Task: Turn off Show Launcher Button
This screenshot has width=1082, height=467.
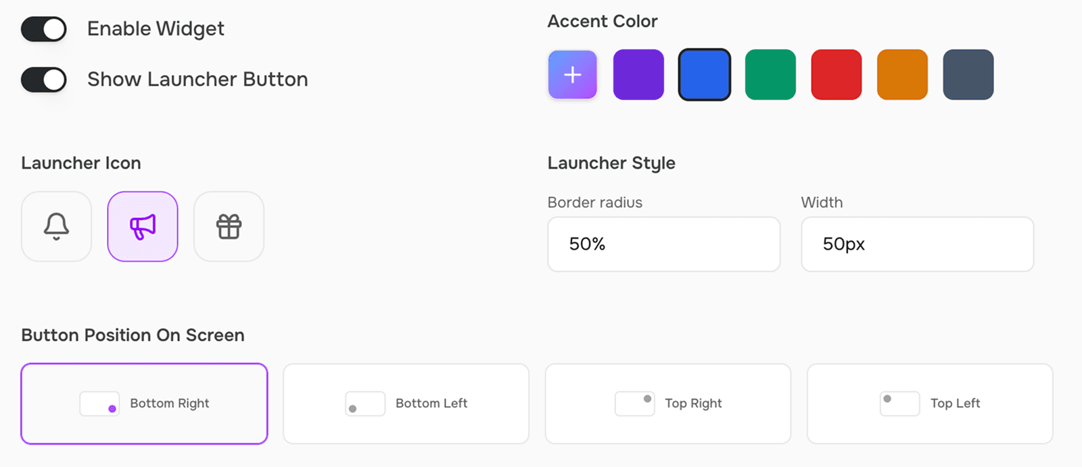Action: pyautogui.click(x=43, y=79)
